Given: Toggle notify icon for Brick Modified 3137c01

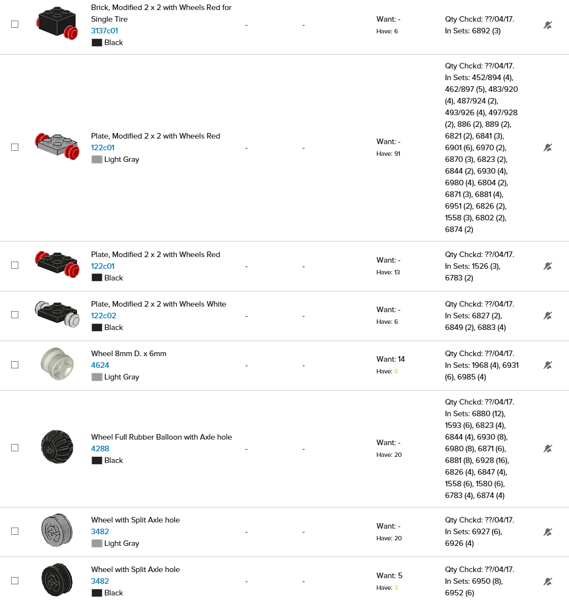Looking at the screenshot, I should 548,25.
